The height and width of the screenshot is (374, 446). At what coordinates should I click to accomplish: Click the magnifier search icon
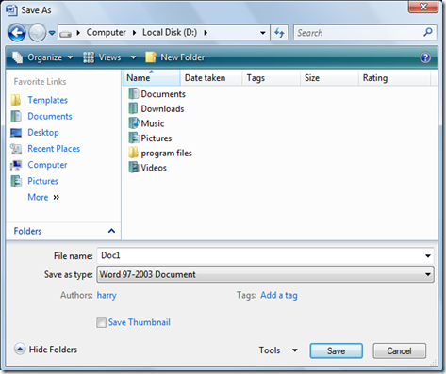point(428,32)
